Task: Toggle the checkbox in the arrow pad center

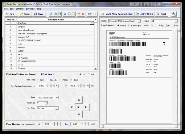Action: coord(79,107)
